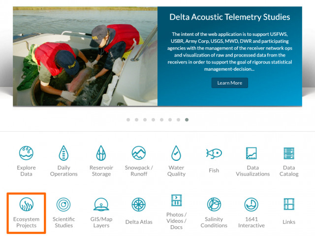Image resolution: width=315 pixels, height=236 pixels.
Task: Click the Data Catalog icon
Action: click(289, 153)
